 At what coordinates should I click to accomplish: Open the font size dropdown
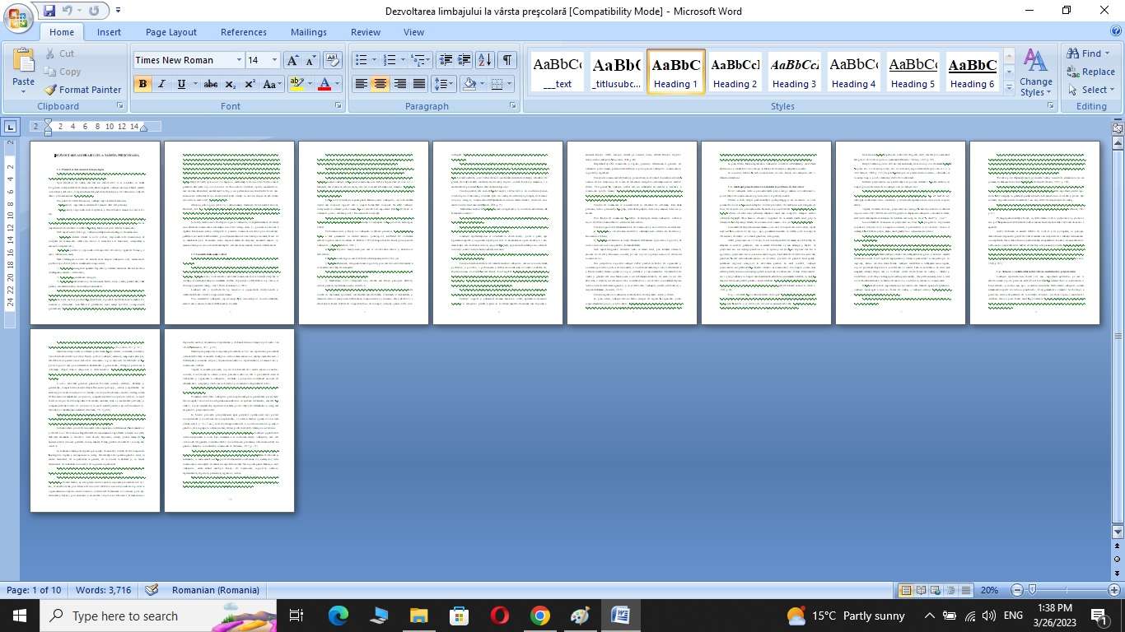point(275,60)
